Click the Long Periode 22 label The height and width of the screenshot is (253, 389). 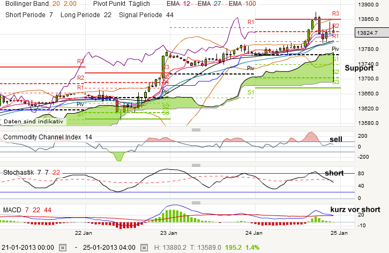pos(86,15)
